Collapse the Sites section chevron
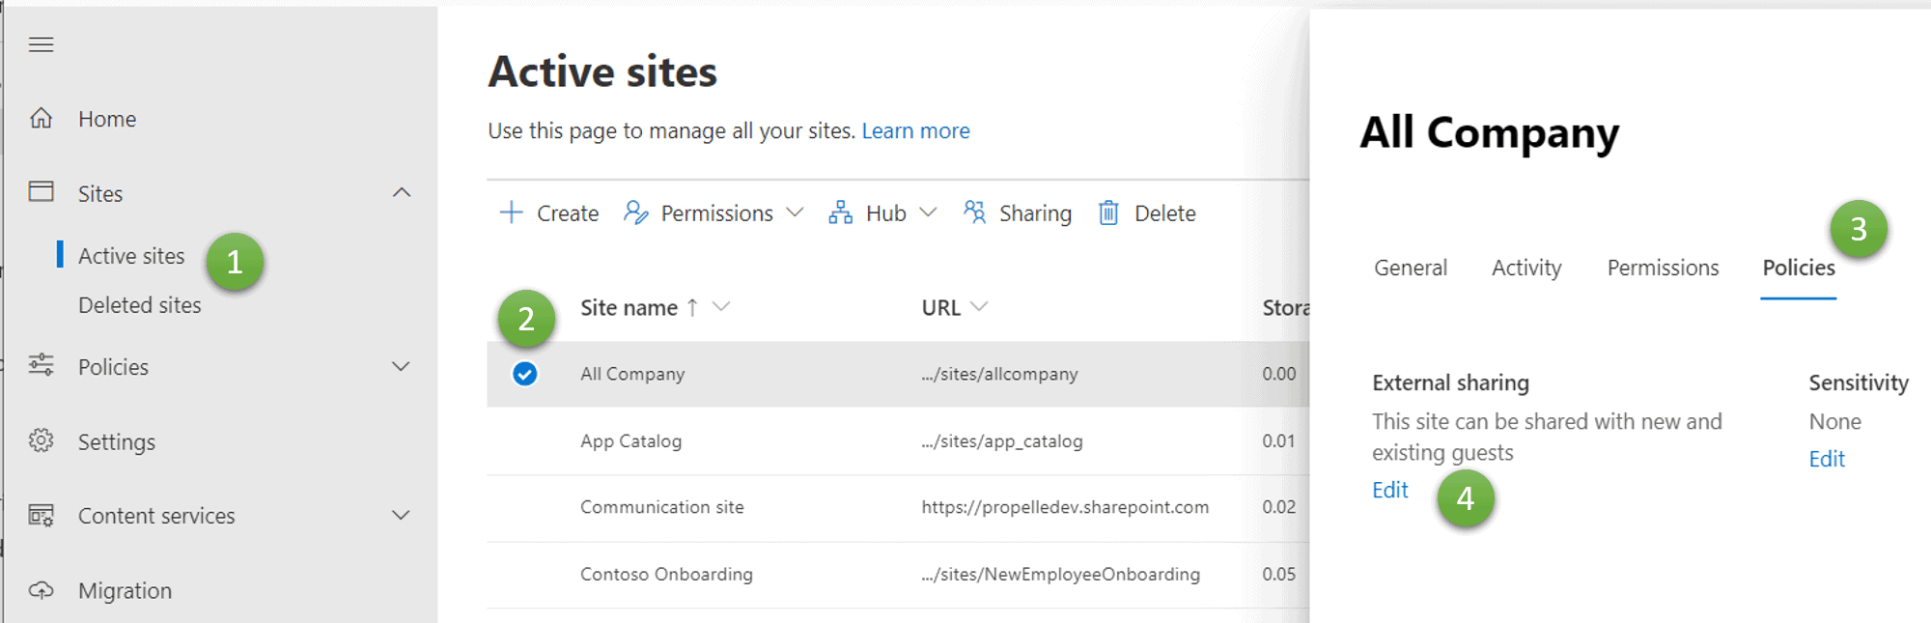The image size is (1931, 623). [402, 192]
